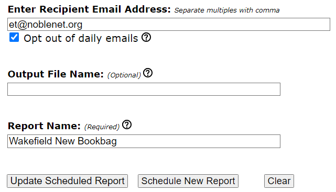Click the help icon next to Output File Name
Screen dimensions: 336x192
(x=148, y=73)
